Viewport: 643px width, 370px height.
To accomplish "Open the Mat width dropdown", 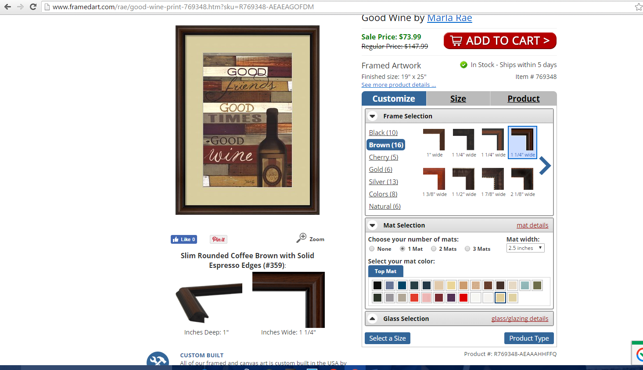I will 525,248.
